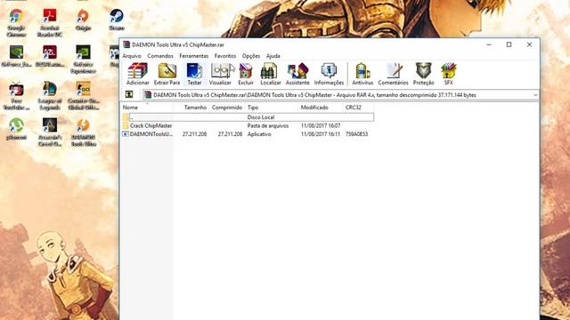
Task: Click the SFX toolbar icon
Action: (449, 74)
